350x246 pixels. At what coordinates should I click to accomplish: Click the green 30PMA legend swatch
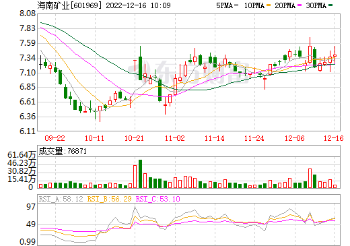pyautogui.click(x=330, y=5)
